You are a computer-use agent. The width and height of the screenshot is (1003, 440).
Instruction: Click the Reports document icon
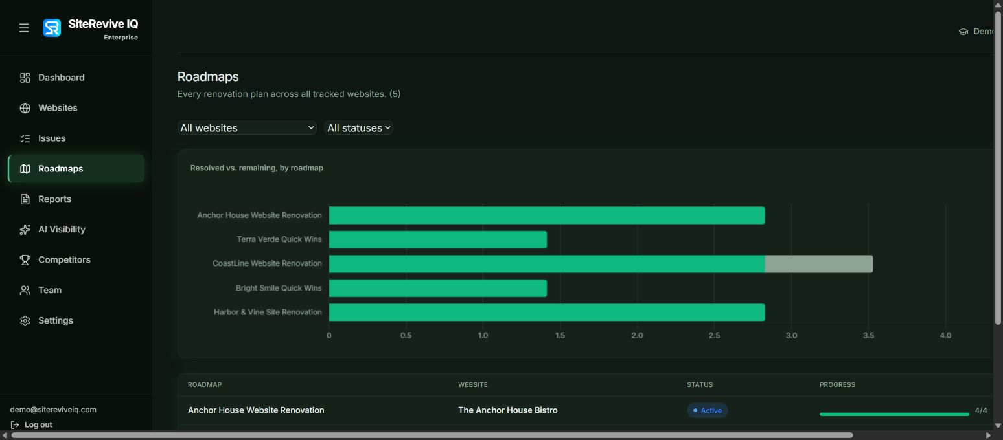[25, 199]
